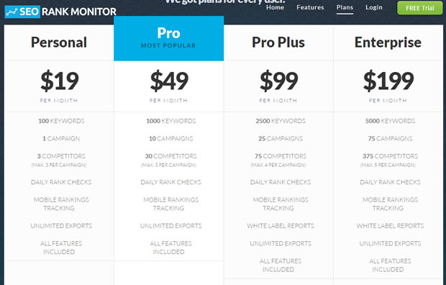Go to the Features page

(310, 7)
